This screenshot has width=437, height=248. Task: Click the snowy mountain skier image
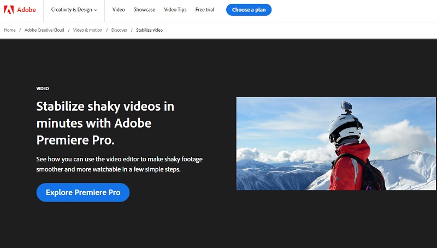click(336, 144)
